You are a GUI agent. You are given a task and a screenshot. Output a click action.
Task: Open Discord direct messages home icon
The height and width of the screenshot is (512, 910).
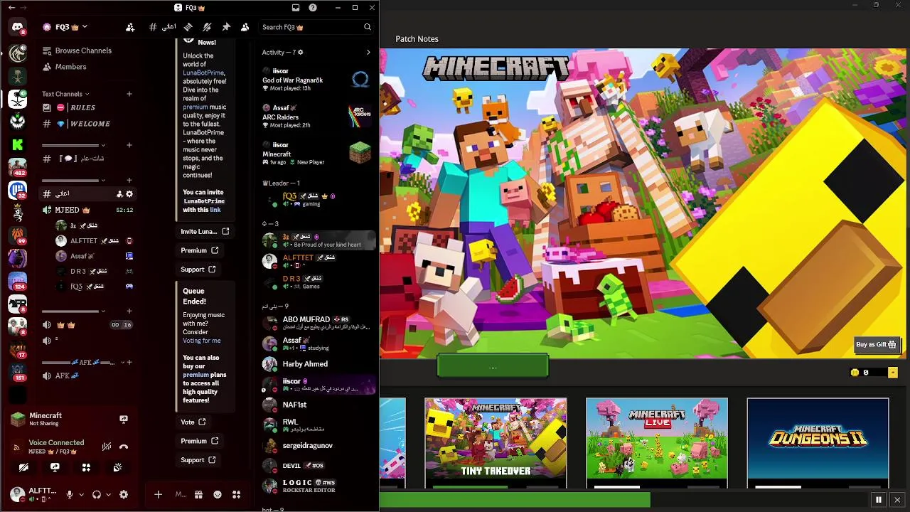[x=17, y=27]
